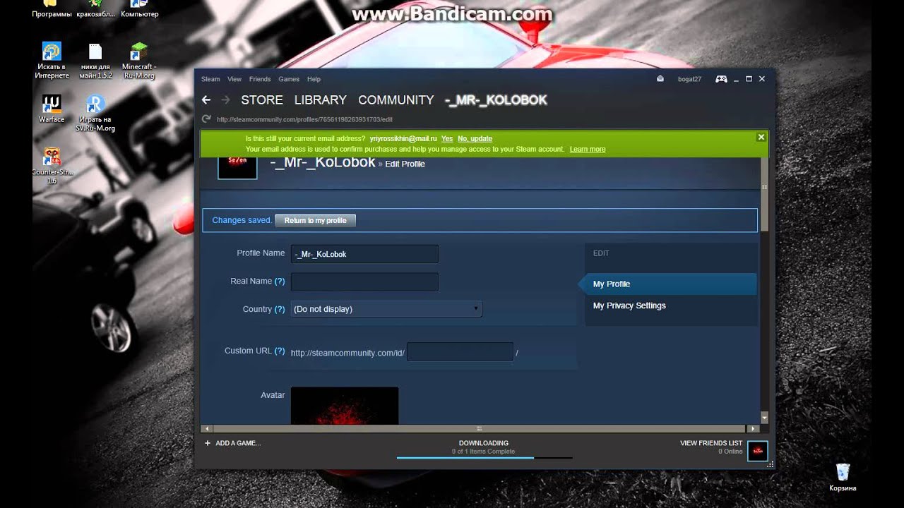Open the friends list avatar icon
The image size is (904, 508).
(x=757, y=451)
